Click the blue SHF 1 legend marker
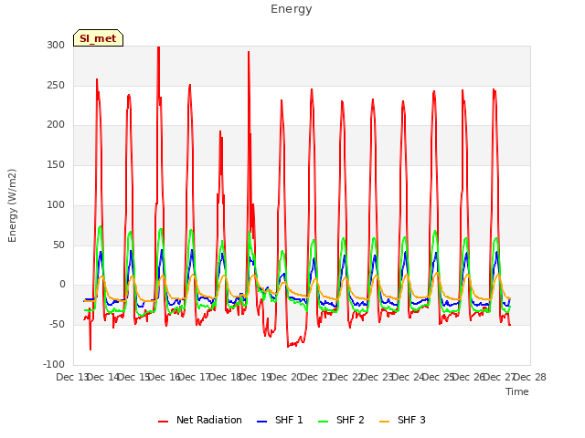585x438 pixels. coord(262,422)
